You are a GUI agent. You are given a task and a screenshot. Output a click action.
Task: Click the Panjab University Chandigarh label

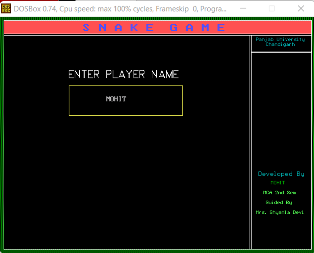280,42
